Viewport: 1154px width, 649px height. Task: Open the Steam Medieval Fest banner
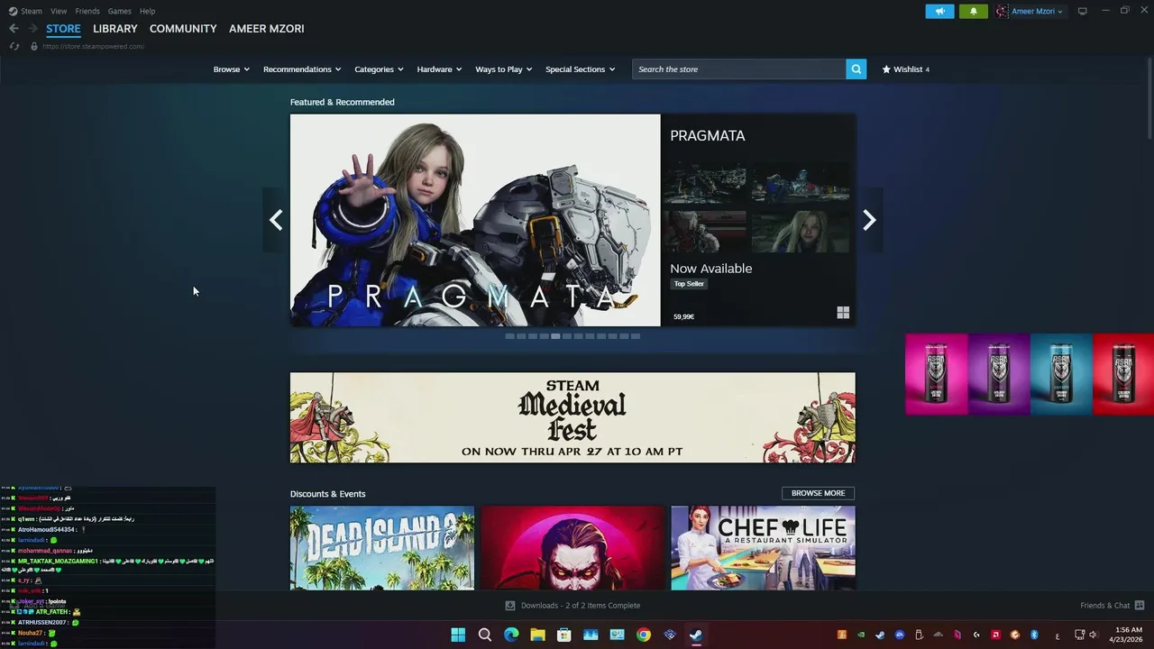[x=572, y=417]
